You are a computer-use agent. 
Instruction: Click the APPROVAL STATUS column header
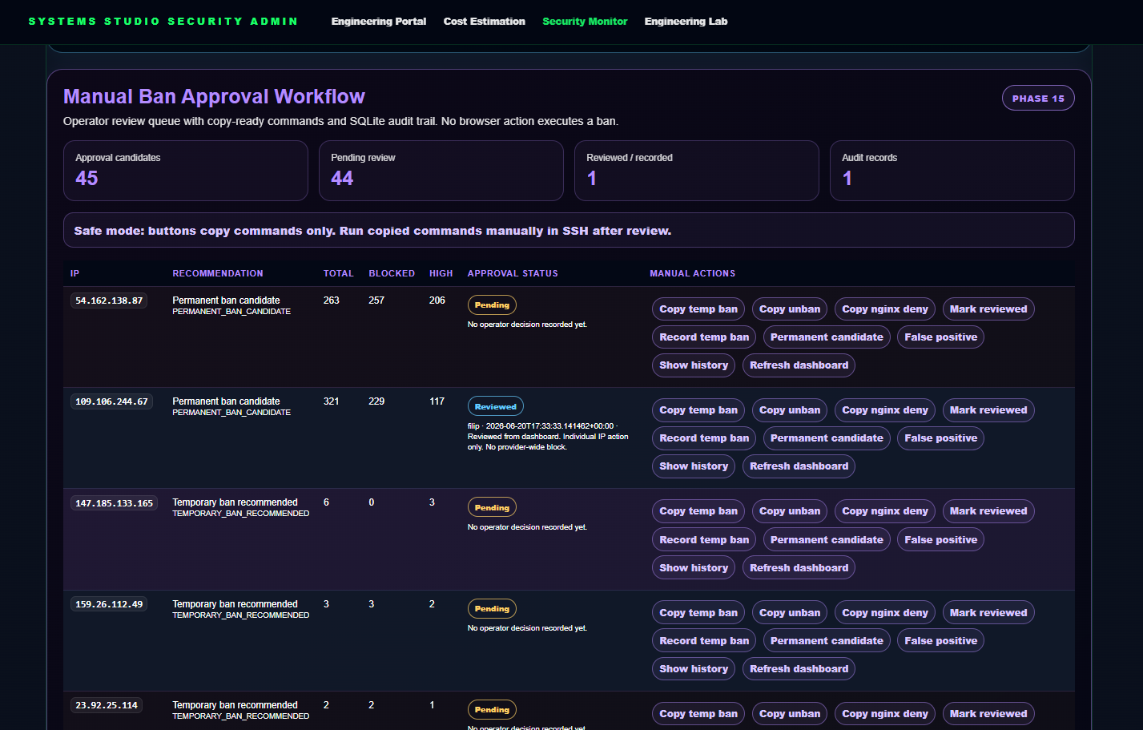pyautogui.click(x=513, y=274)
